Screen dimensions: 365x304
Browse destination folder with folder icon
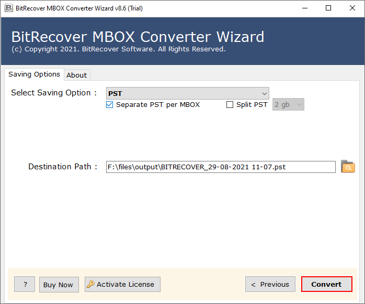[348, 166]
